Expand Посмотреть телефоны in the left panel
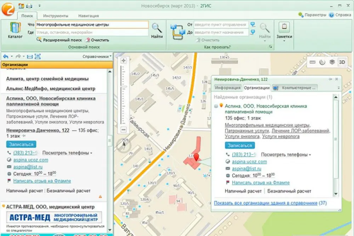This screenshot has width=354, height=236. pos(67,153)
